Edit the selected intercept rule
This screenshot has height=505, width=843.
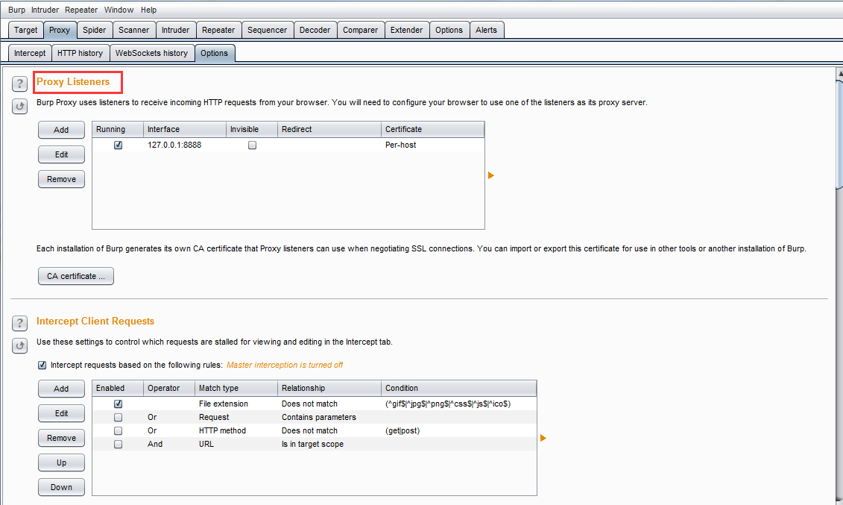coord(61,413)
